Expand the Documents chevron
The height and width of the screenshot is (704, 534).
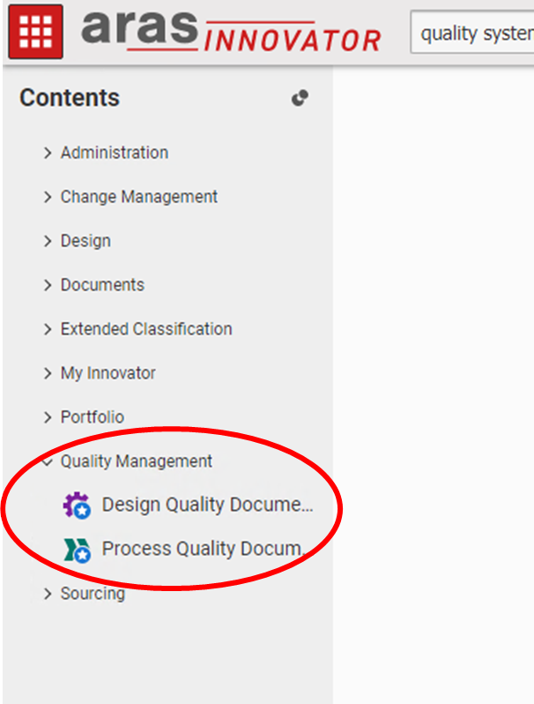pyautogui.click(x=48, y=285)
